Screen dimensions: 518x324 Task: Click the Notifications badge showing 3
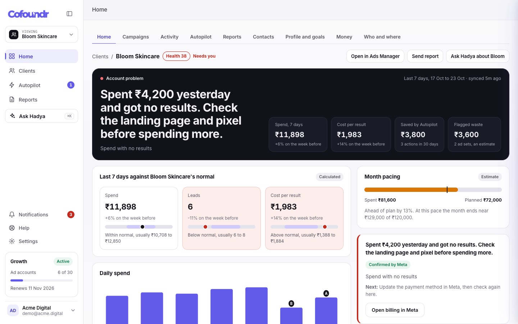pos(71,215)
